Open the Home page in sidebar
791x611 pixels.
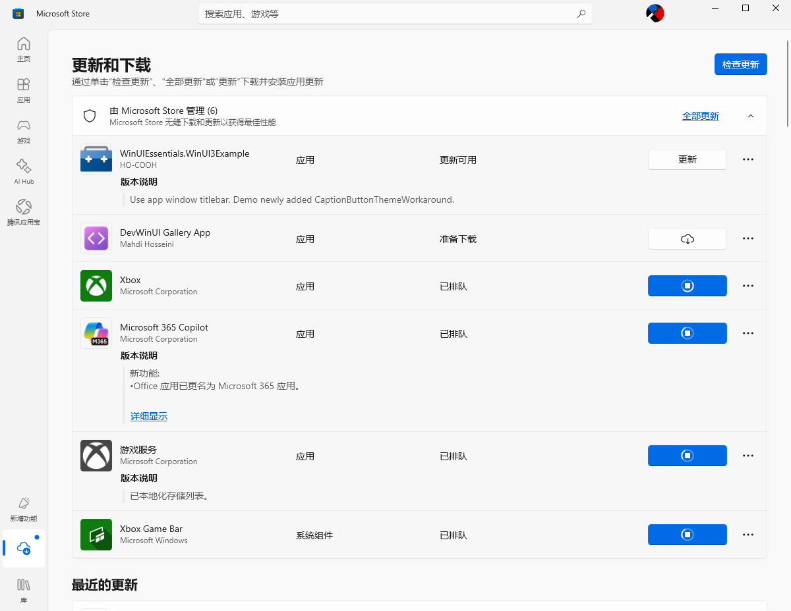24,49
